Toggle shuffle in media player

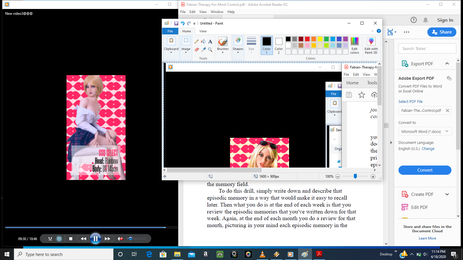point(50,239)
